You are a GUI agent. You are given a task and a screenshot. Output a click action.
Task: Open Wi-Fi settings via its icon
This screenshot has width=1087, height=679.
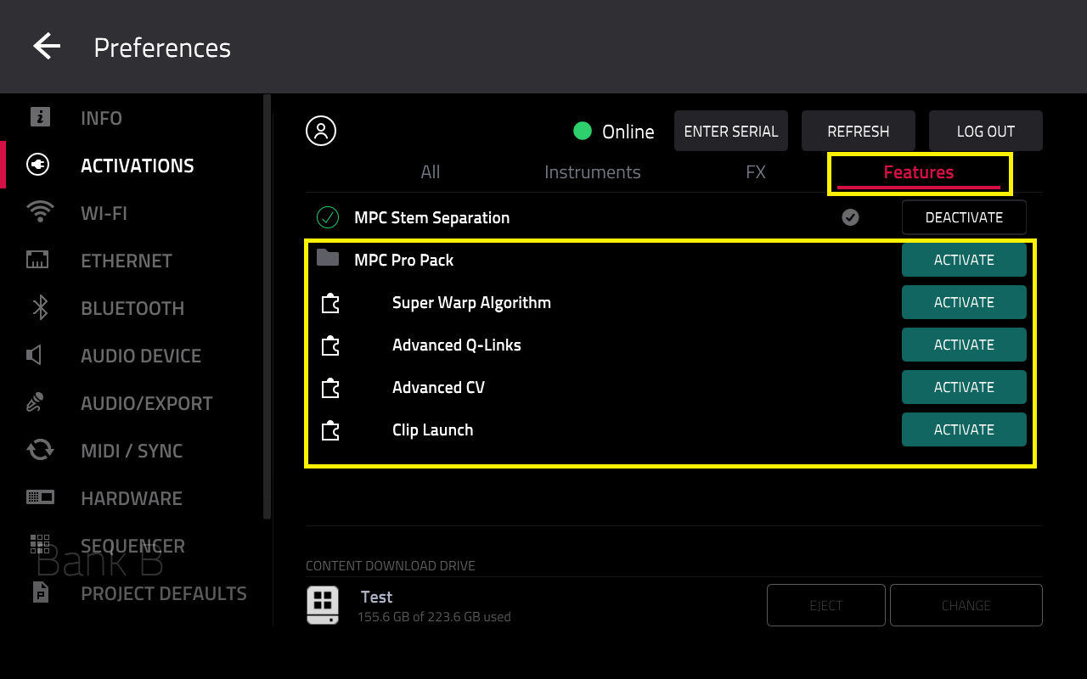point(40,212)
